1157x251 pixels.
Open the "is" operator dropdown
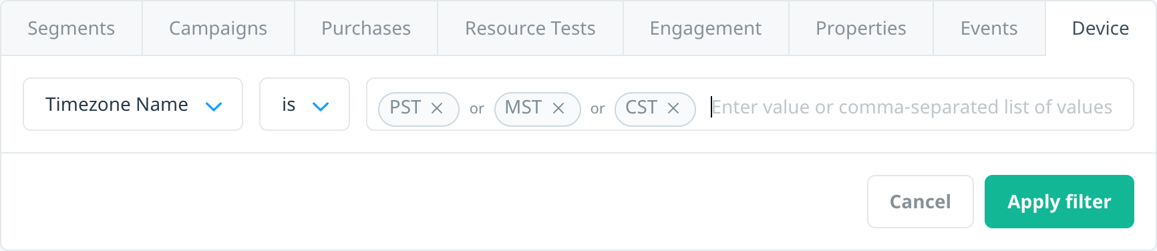(305, 104)
